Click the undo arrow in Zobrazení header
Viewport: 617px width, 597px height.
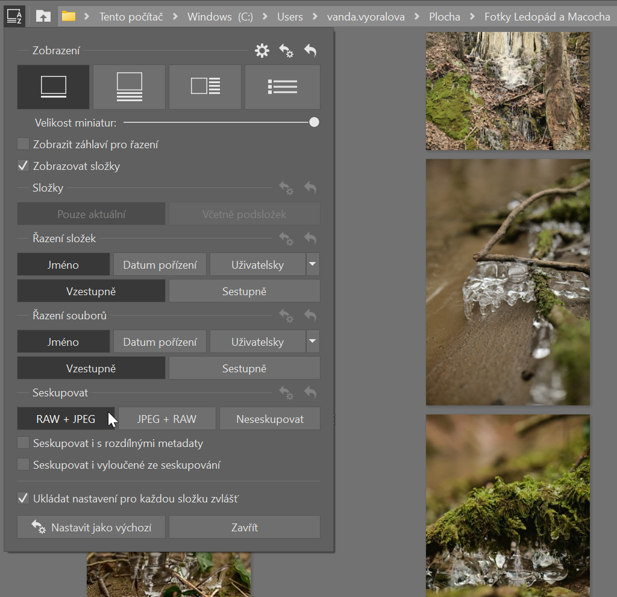point(310,51)
